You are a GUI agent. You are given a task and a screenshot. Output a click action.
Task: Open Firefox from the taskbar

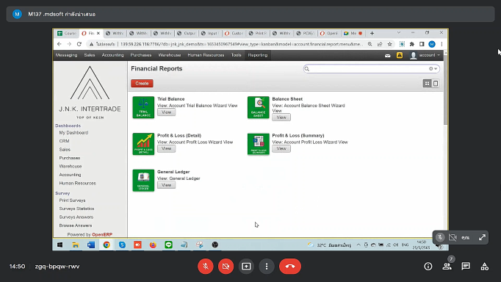153,245
